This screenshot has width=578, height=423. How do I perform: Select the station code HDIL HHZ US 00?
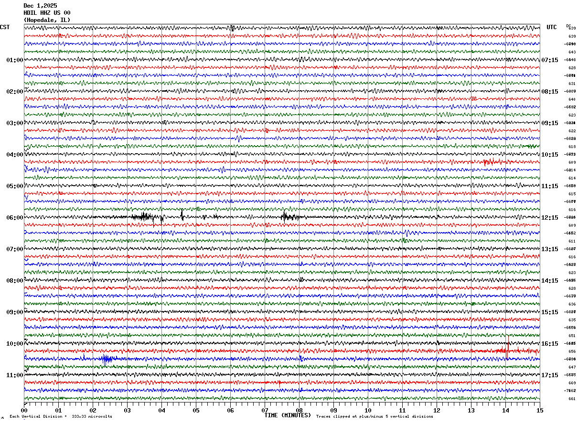point(47,13)
